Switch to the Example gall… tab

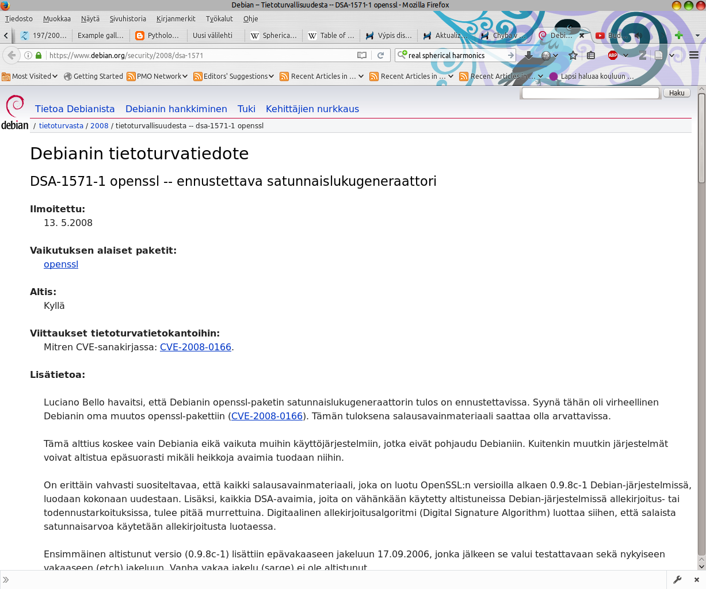(x=101, y=35)
